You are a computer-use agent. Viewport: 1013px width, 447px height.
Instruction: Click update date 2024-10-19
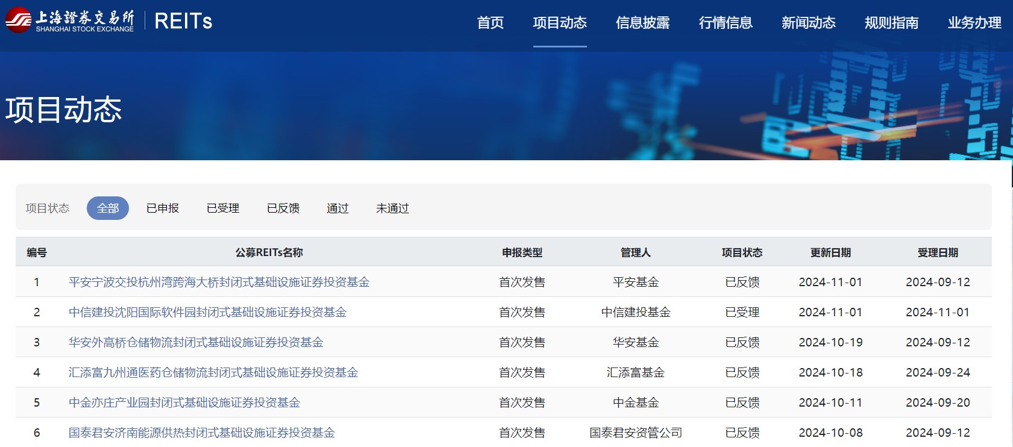(x=831, y=342)
